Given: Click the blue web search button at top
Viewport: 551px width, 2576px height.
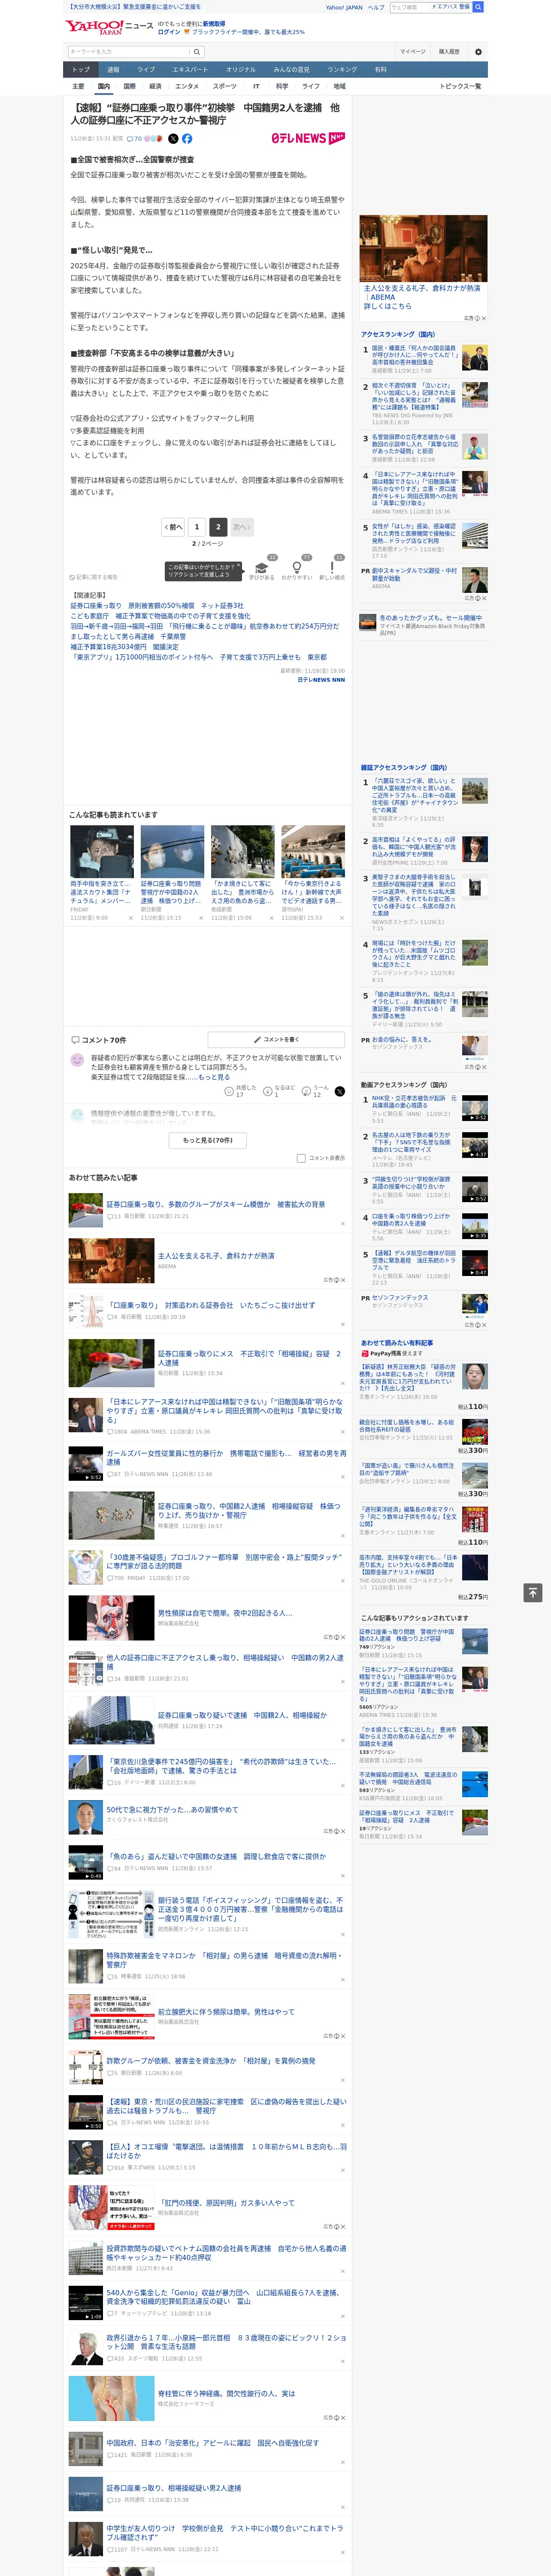Looking at the screenshot, I should click(478, 7).
